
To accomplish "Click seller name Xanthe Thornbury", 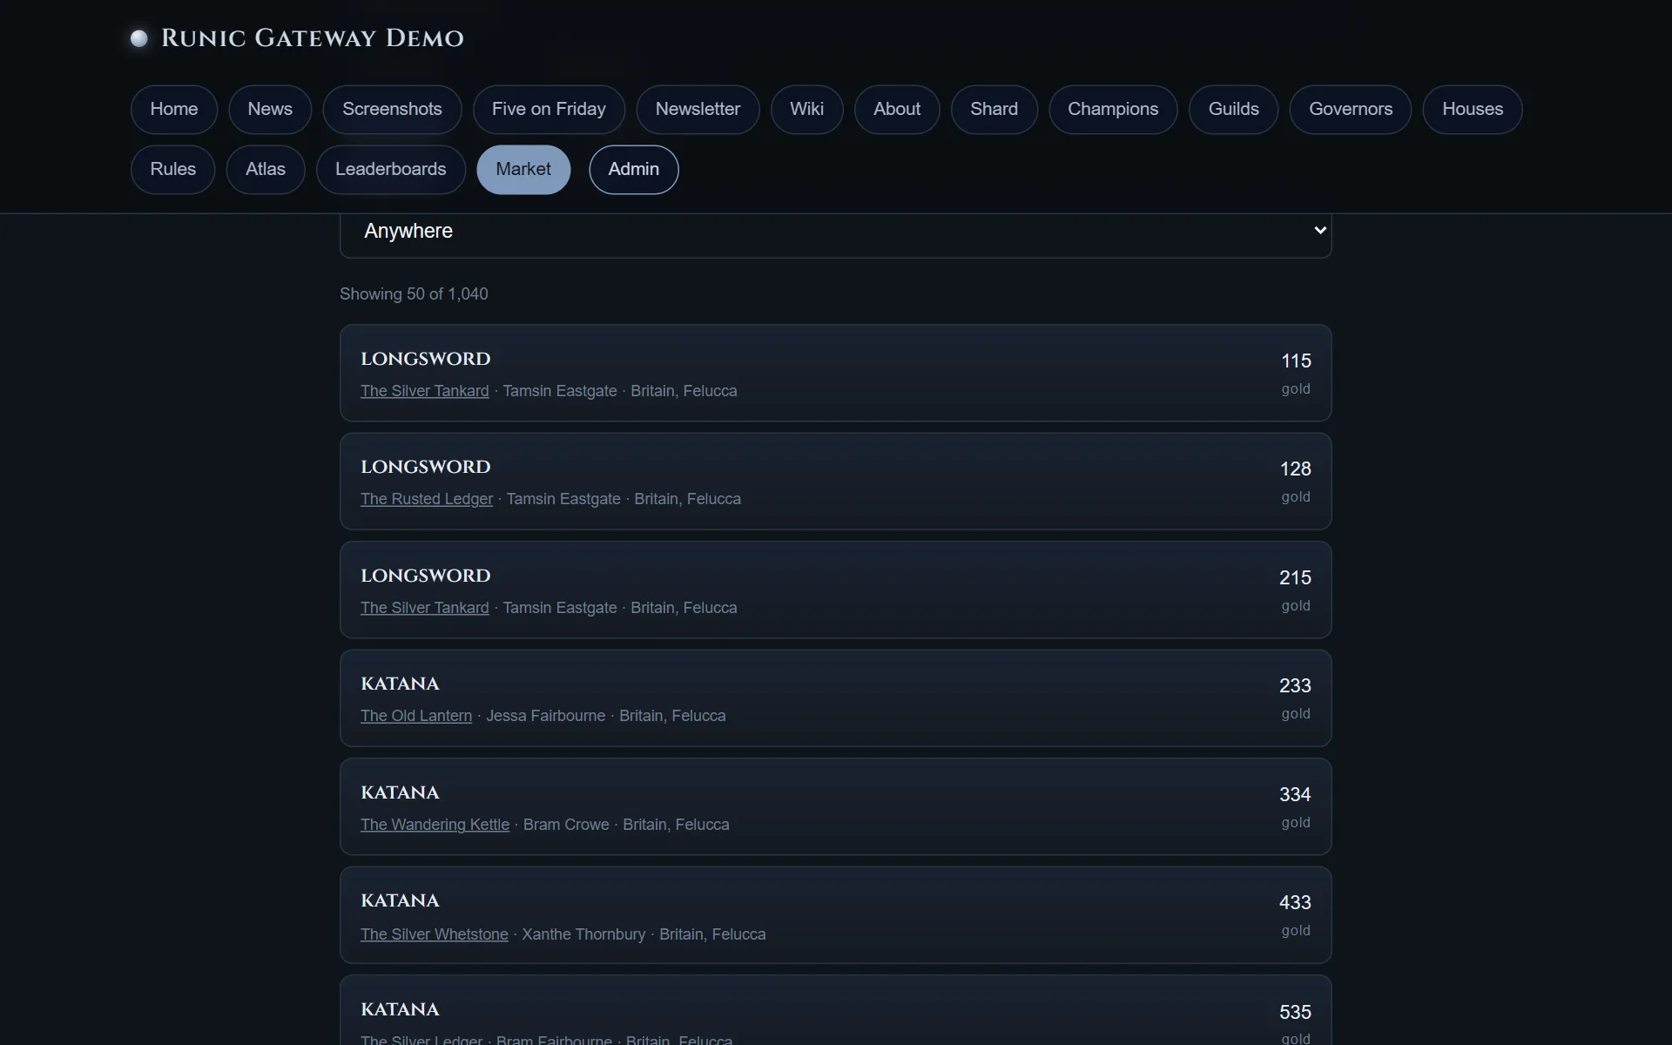I will click(x=583, y=934).
